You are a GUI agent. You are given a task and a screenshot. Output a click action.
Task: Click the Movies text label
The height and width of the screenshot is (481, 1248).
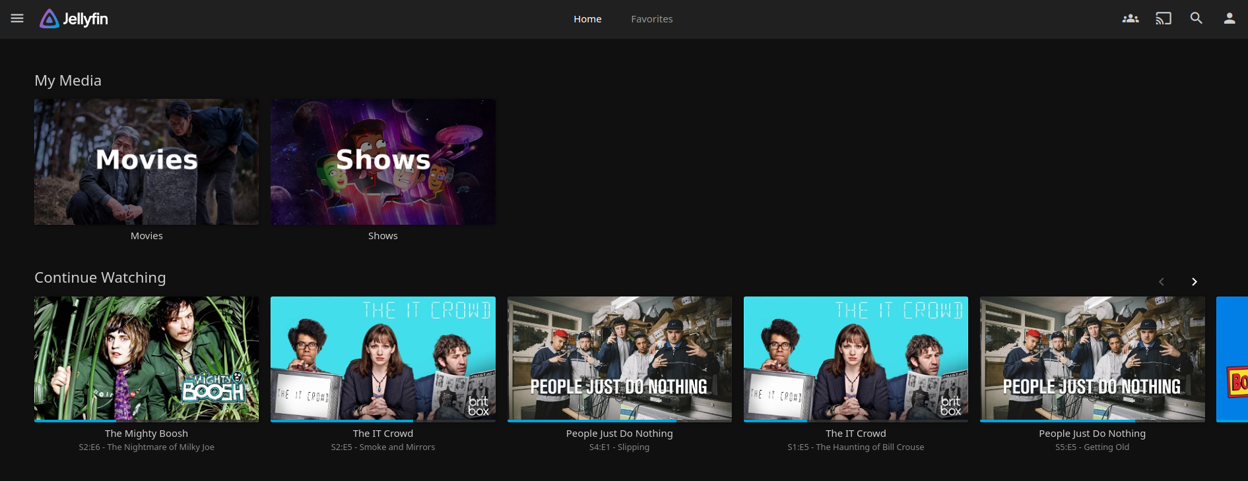click(x=147, y=236)
